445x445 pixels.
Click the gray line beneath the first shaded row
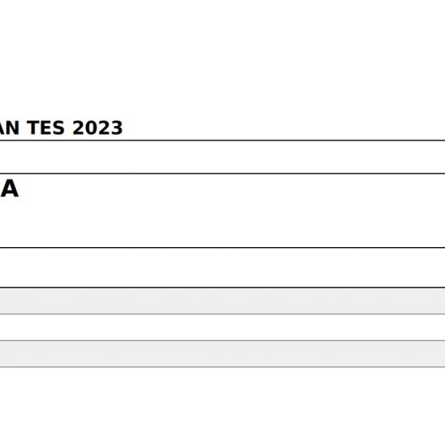pyautogui.click(x=222, y=314)
